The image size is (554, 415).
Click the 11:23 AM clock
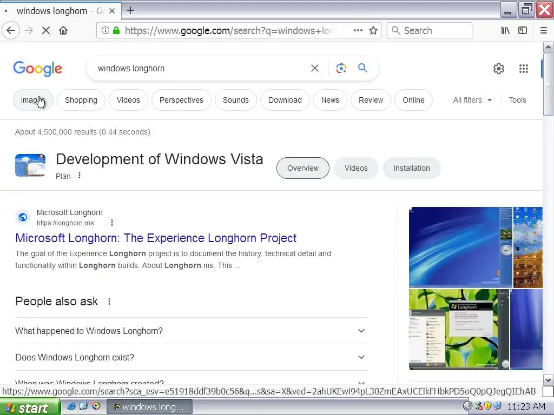click(526, 407)
